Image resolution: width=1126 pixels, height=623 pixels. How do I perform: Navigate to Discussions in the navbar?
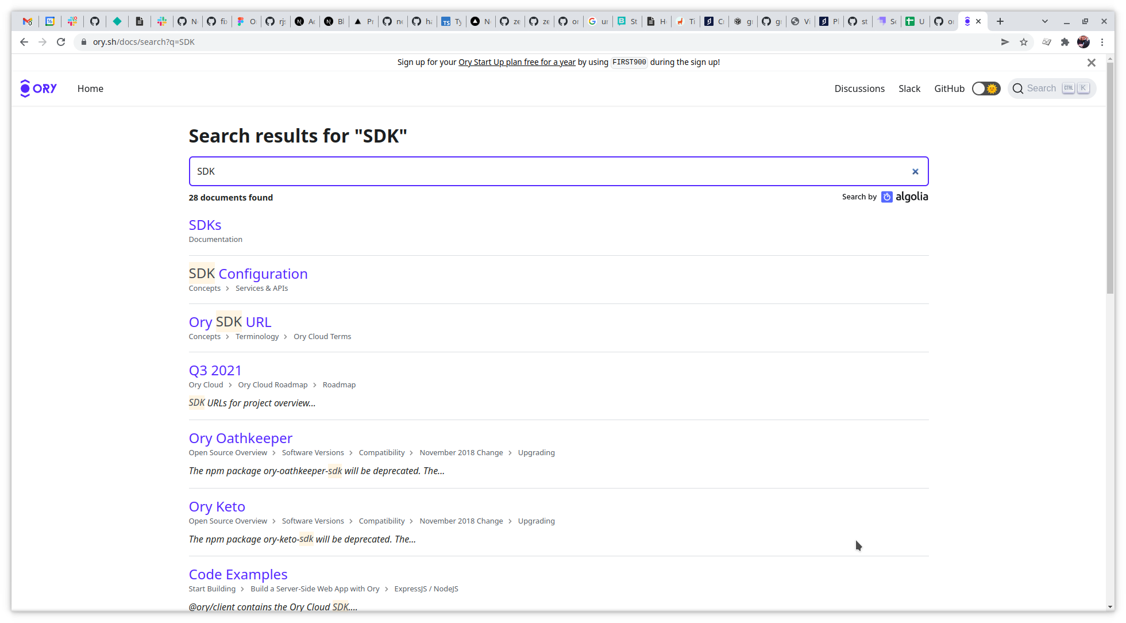coord(859,88)
